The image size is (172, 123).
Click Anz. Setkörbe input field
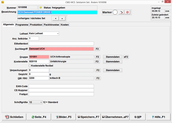point(34,38)
